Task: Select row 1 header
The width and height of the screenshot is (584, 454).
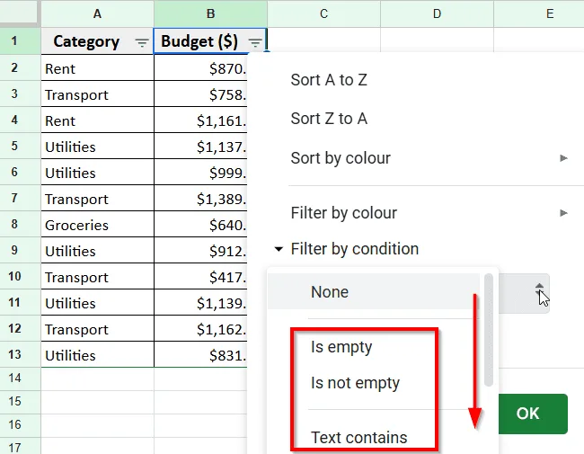Action: (x=20, y=40)
